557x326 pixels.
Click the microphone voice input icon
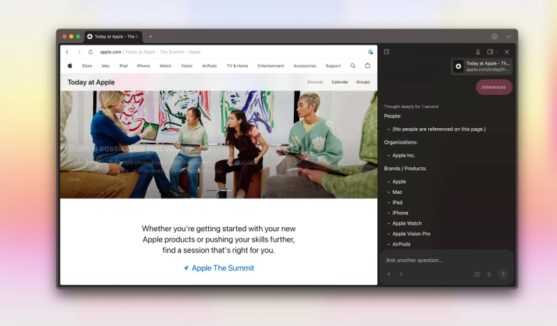(x=489, y=274)
